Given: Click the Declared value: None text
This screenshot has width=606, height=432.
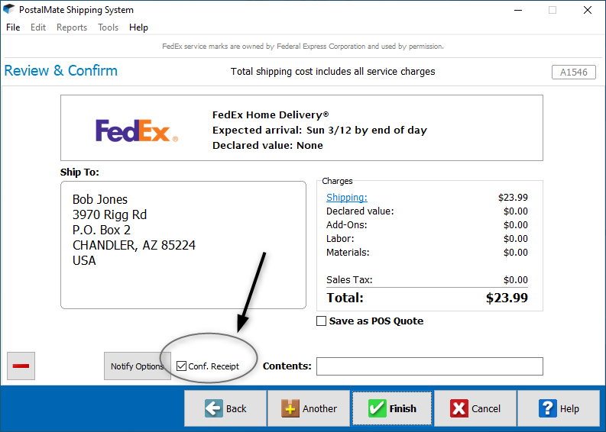Looking at the screenshot, I should pyautogui.click(x=267, y=146).
